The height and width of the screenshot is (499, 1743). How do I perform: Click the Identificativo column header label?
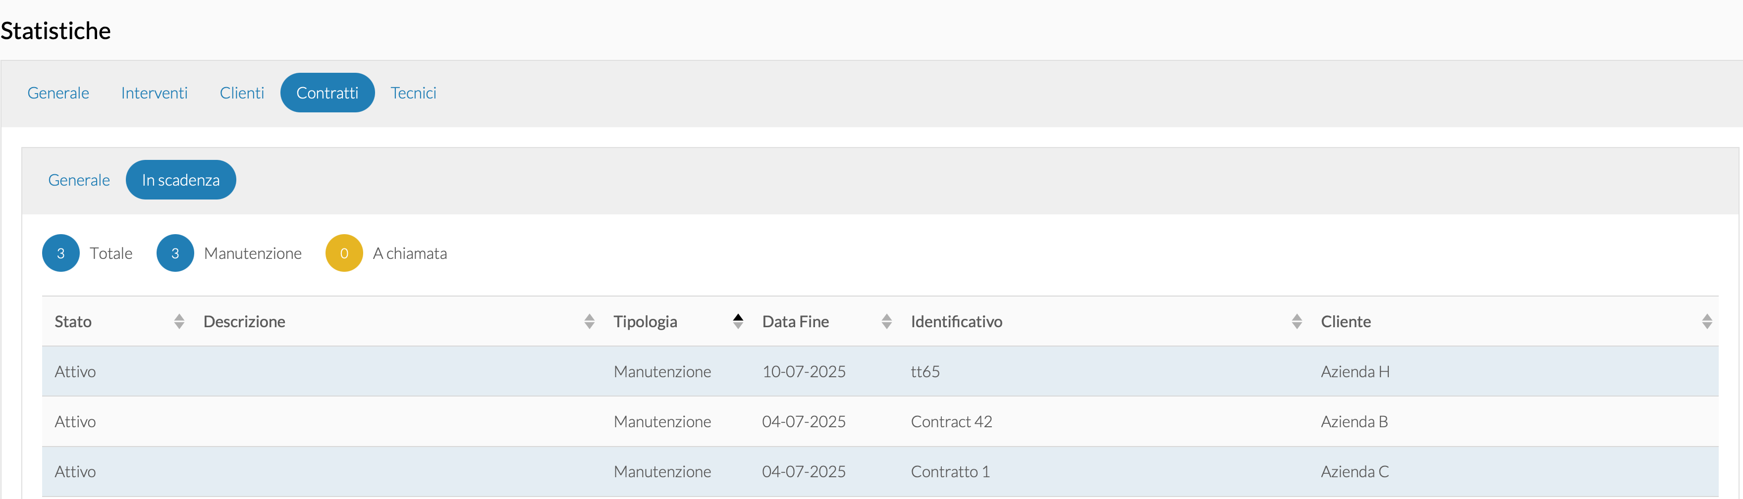[957, 322]
